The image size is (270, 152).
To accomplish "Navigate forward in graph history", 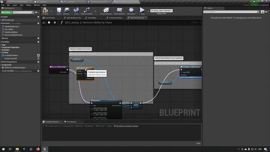I will coord(55,22).
